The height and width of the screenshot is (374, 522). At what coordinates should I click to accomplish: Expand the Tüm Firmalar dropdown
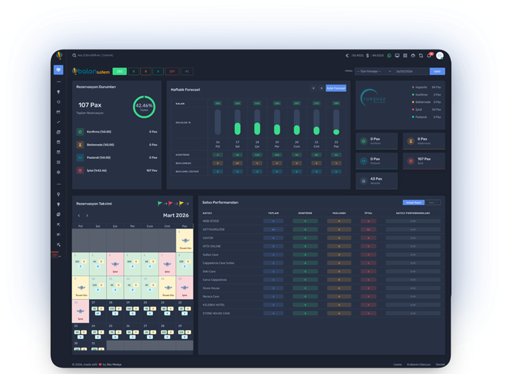point(373,71)
